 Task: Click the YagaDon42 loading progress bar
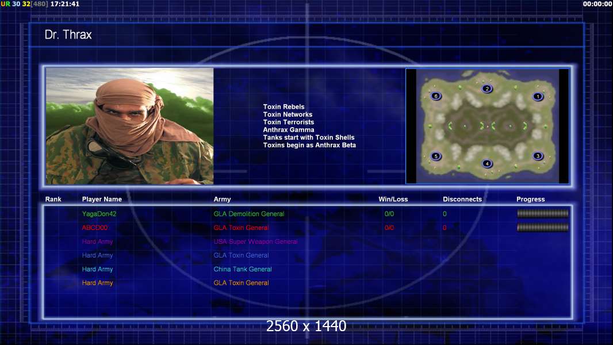[543, 213]
